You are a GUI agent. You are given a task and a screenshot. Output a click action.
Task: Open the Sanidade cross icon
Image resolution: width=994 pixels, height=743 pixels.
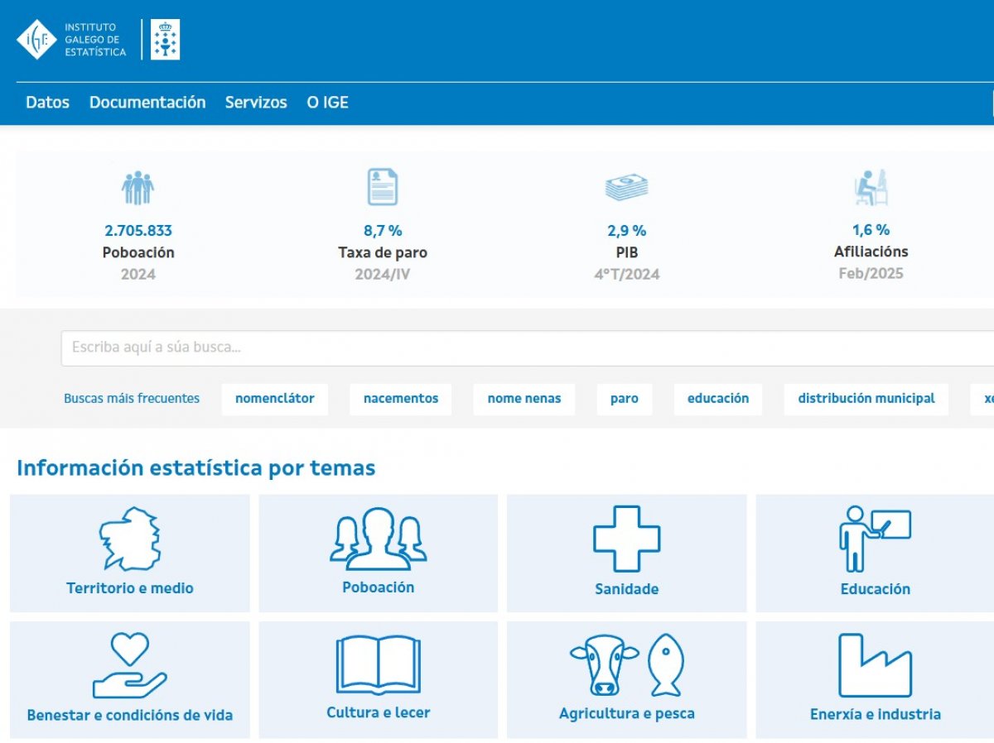coord(626,539)
